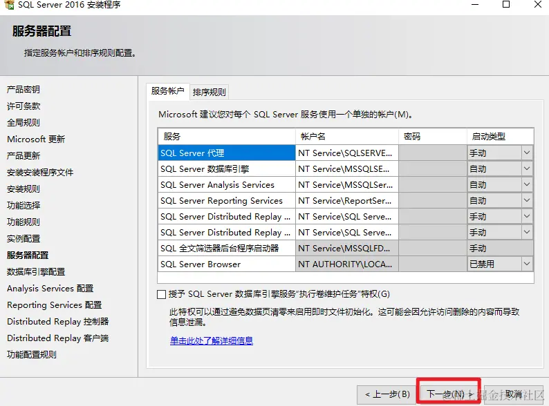This screenshot has height=406, width=549.
Task: Click the 取消 cancel button
Action: (x=514, y=394)
